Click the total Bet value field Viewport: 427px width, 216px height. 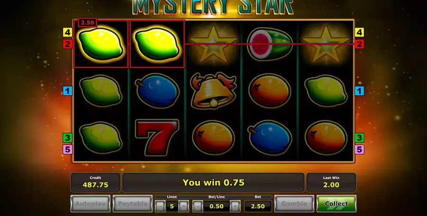(258, 206)
